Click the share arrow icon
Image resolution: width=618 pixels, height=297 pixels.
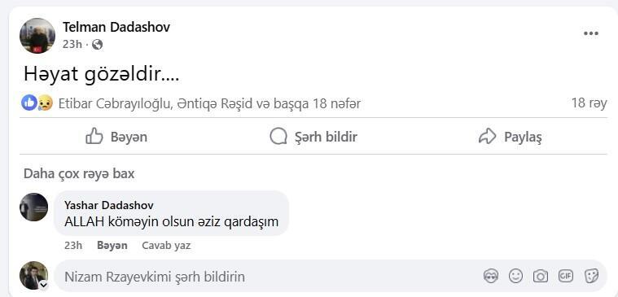point(487,136)
